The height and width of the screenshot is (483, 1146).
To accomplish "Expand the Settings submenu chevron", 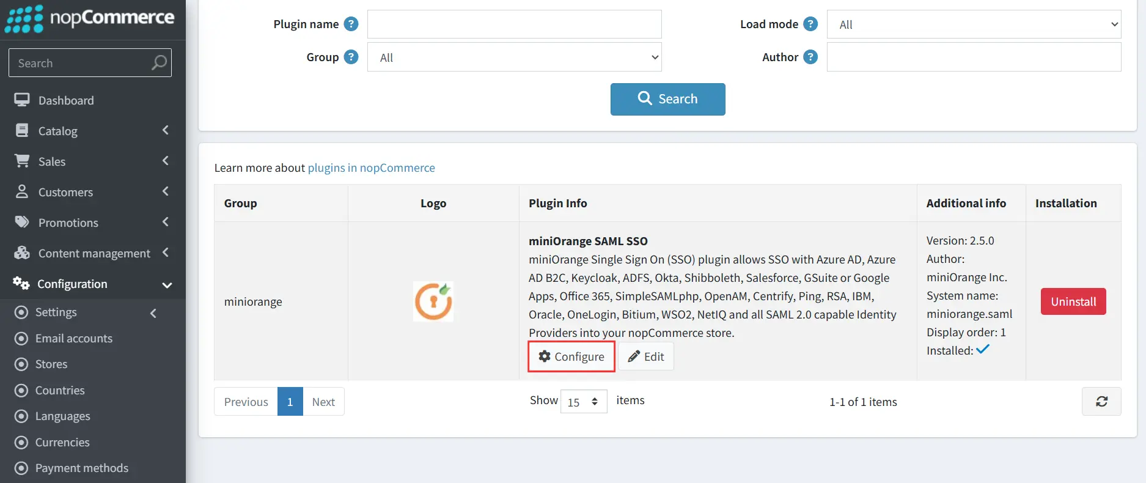I will pyautogui.click(x=153, y=313).
